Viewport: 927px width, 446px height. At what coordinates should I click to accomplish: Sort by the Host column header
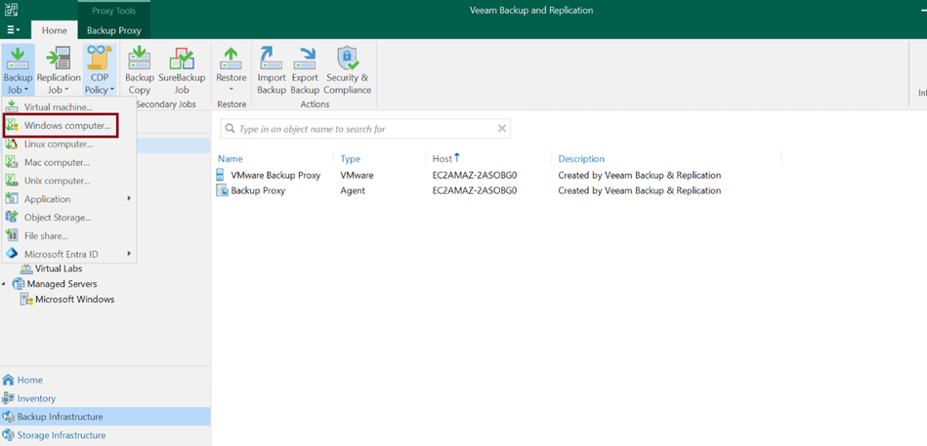[x=442, y=159]
